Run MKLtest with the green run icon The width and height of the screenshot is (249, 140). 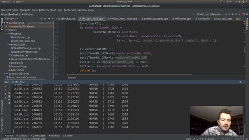(226, 14)
